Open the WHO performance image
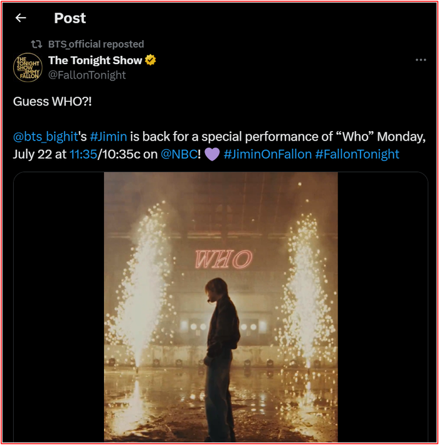The image size is (439, 445). (x=221, y=307)
